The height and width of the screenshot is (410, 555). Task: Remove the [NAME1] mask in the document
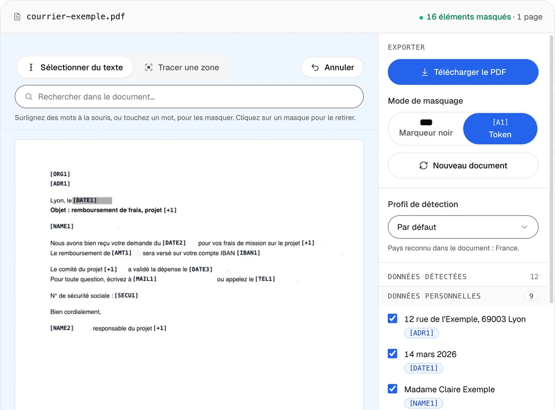point(62,226)
